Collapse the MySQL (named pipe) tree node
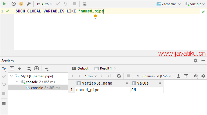Image resolution: width=207 pixels, height=115 pixels. pyautogui.click(x=12, y=76)
